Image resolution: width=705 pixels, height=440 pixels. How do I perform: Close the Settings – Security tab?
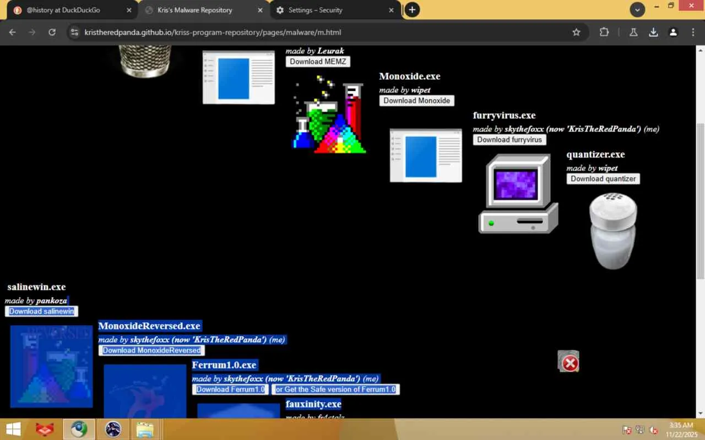click(391, 10)
